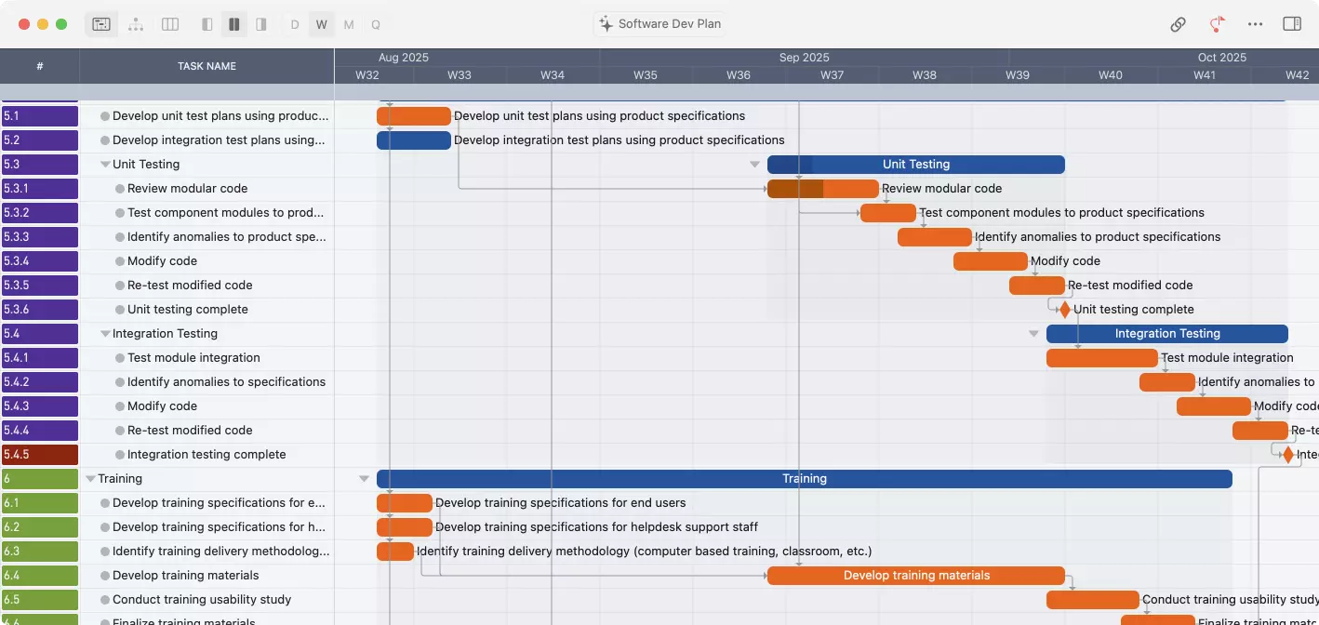Click the link dependencies chain icon

click(x=1178, y=24)
